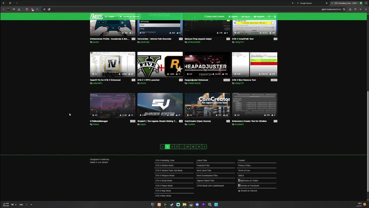Open Privacy Policy footer link

(244, 166)
